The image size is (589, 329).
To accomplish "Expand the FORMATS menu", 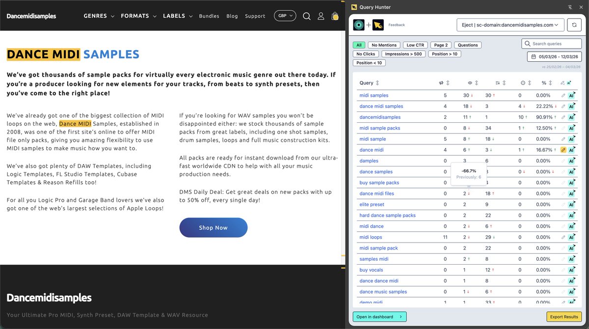I will (x=138, y=16).
